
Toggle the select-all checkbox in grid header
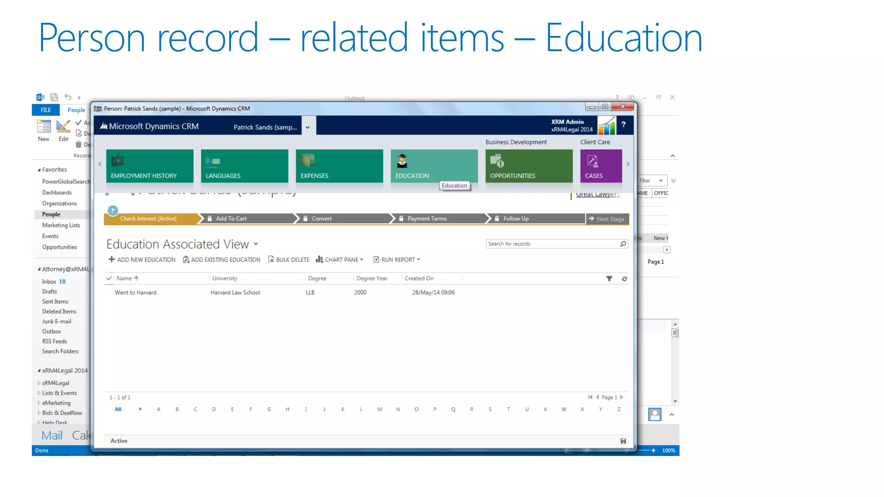(x=109, y=278)
